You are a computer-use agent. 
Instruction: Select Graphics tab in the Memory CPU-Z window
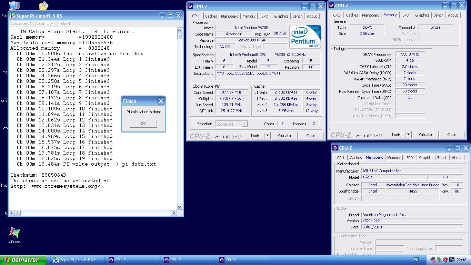coord(422,15)
